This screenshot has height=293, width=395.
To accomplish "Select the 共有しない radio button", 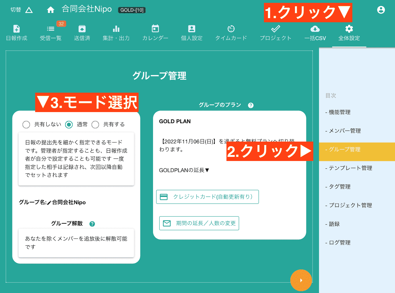I will 26,124.
